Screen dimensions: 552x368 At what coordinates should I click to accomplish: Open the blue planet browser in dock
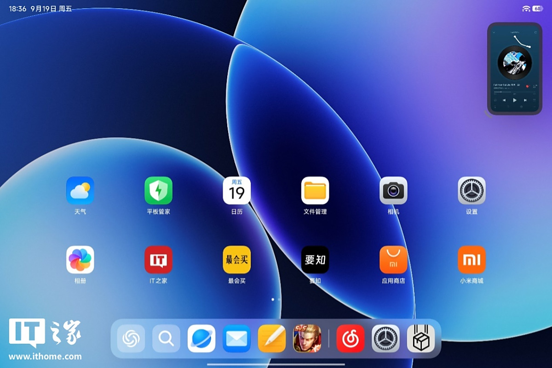(201, 339)
